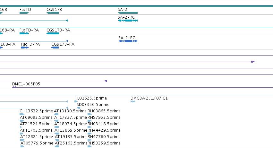Click the CG9173 gene label
Screen dimensions: 273x148
click(54, 10)
